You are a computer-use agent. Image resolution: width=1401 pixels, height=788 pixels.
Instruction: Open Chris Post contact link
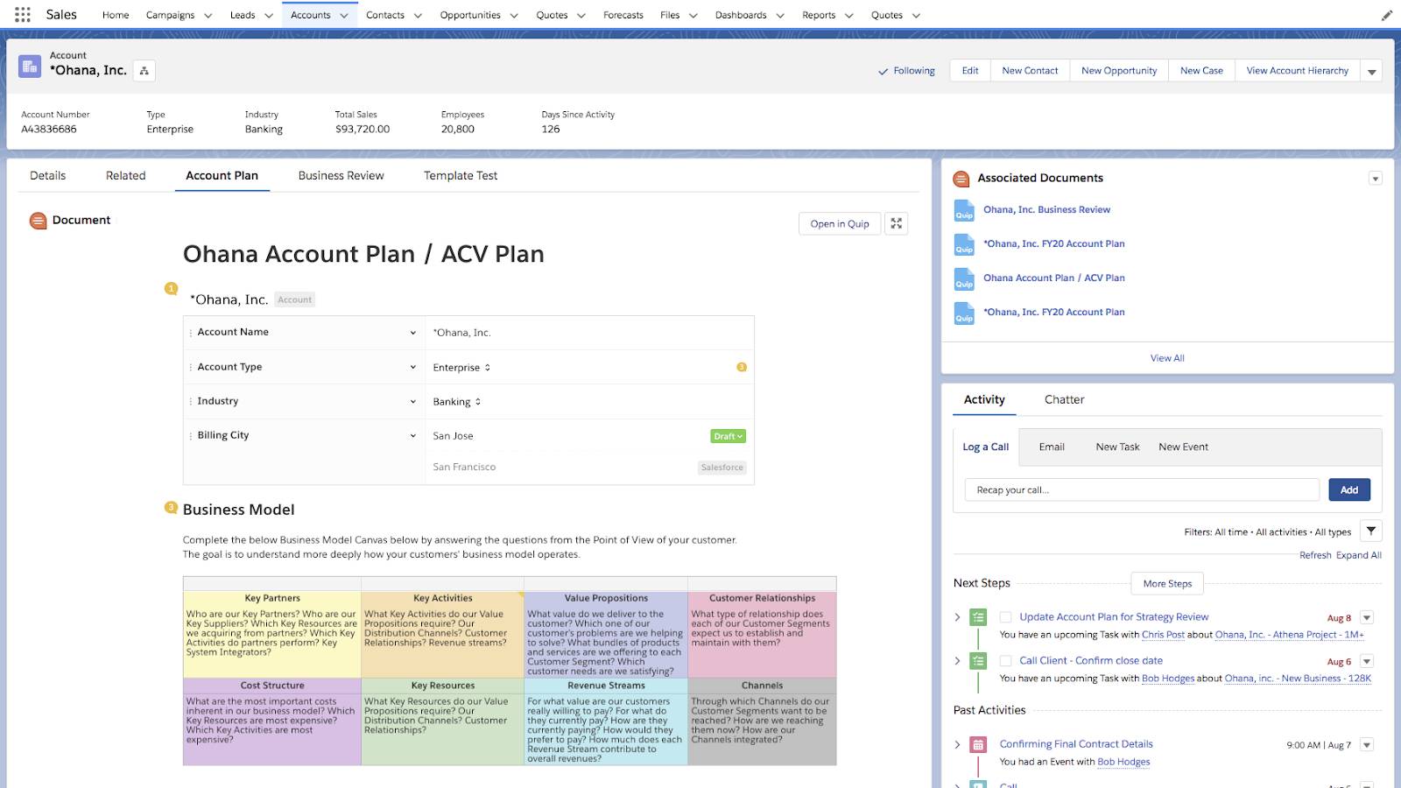[1163, 635]
